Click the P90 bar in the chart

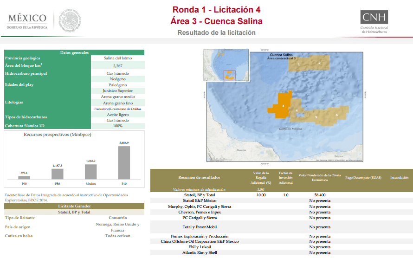point(24,178)
